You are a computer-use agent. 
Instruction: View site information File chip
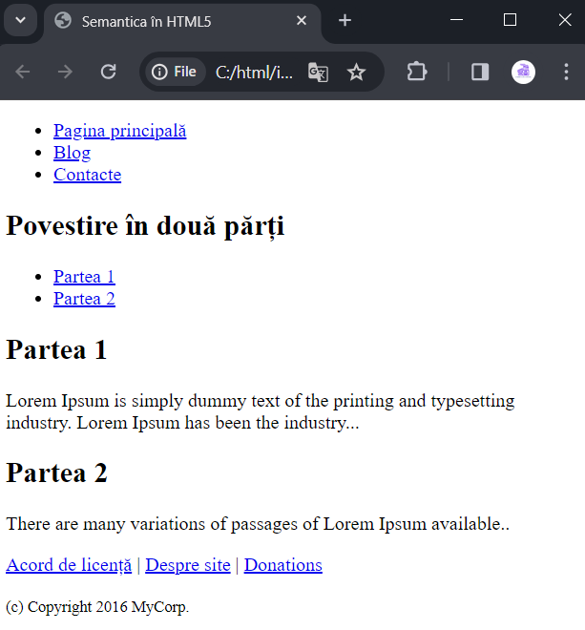(x=175, y=72)
